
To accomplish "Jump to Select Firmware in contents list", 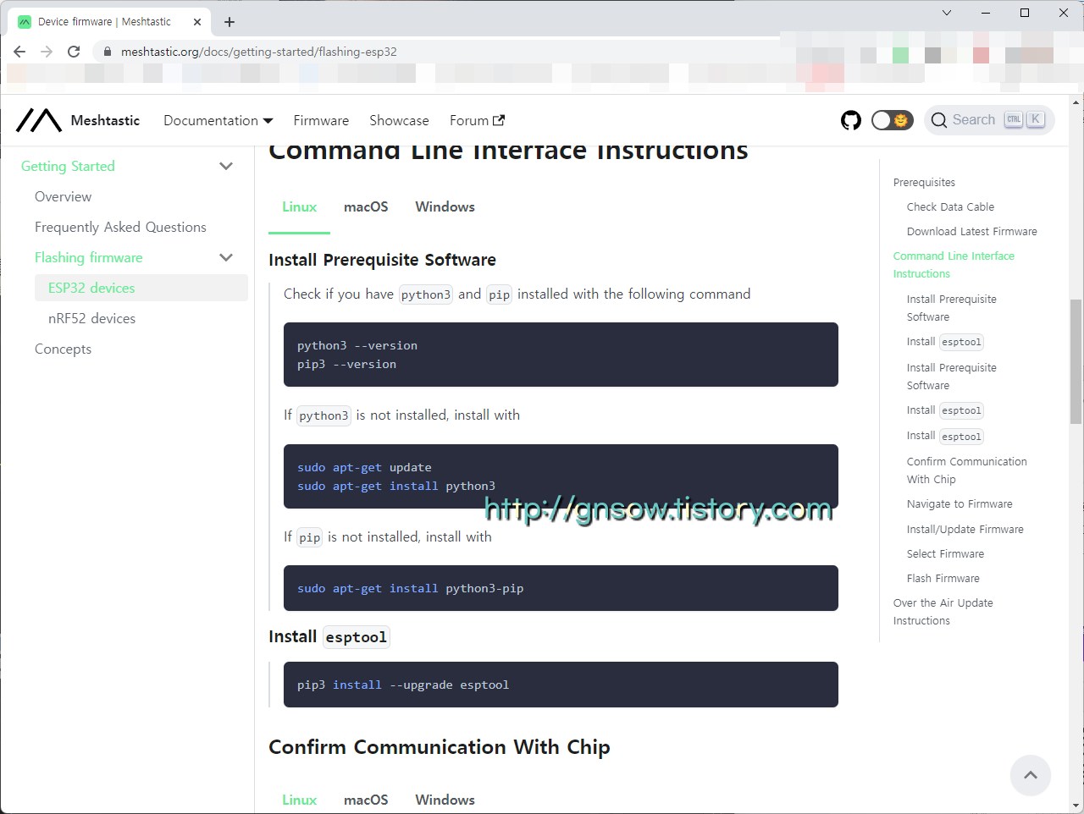I will click(945, 553).
